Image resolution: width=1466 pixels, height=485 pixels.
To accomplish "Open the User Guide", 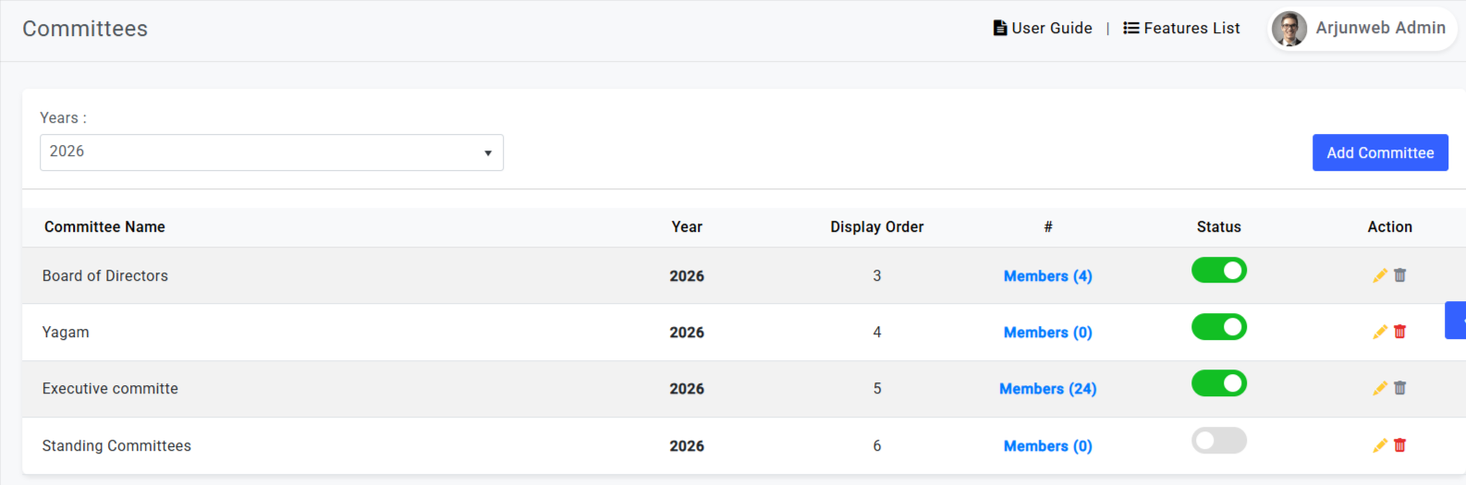I will [1043, 29].
